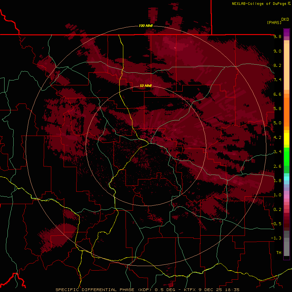Click the 8.2 value on color scale
292x292 pixels.
[277, 65]
